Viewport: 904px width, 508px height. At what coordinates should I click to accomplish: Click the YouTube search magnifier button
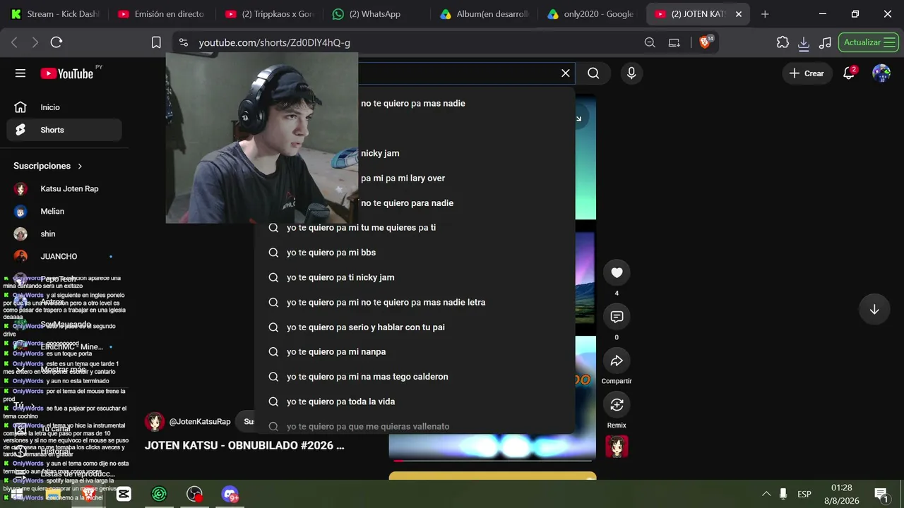click(593, 73)
